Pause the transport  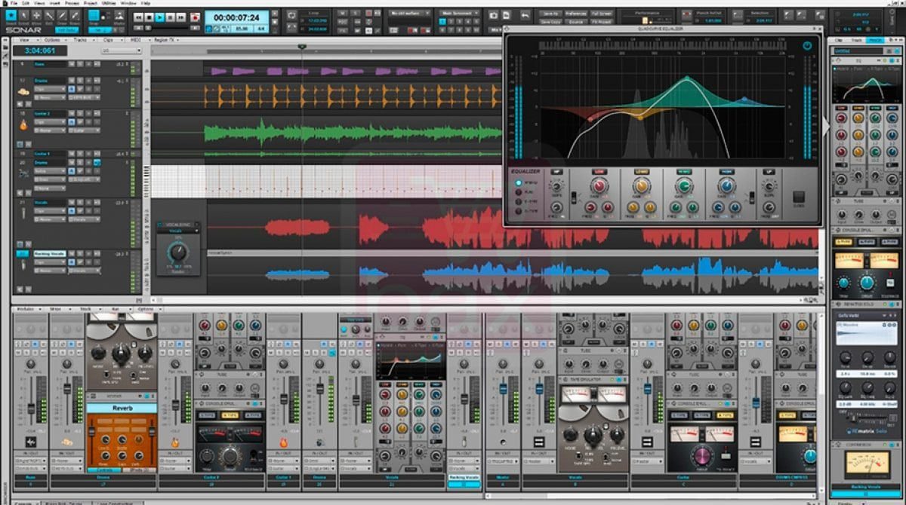click(170, 17)
